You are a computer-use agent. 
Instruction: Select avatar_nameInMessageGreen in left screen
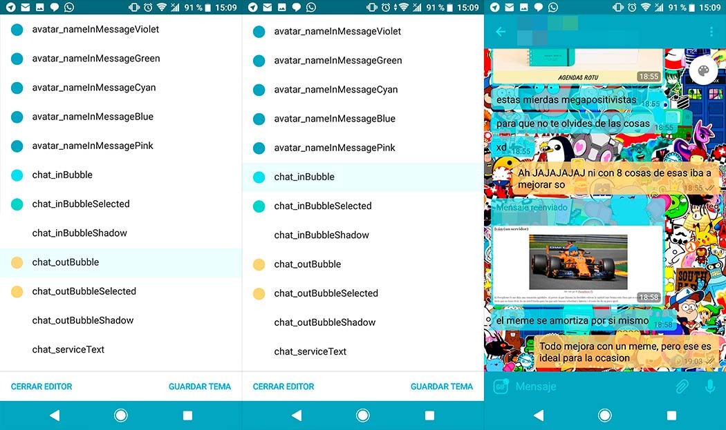[121, 59]
